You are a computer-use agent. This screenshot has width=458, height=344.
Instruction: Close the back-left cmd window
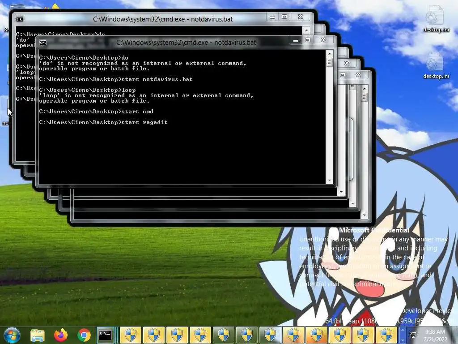[x=300, y=17]
